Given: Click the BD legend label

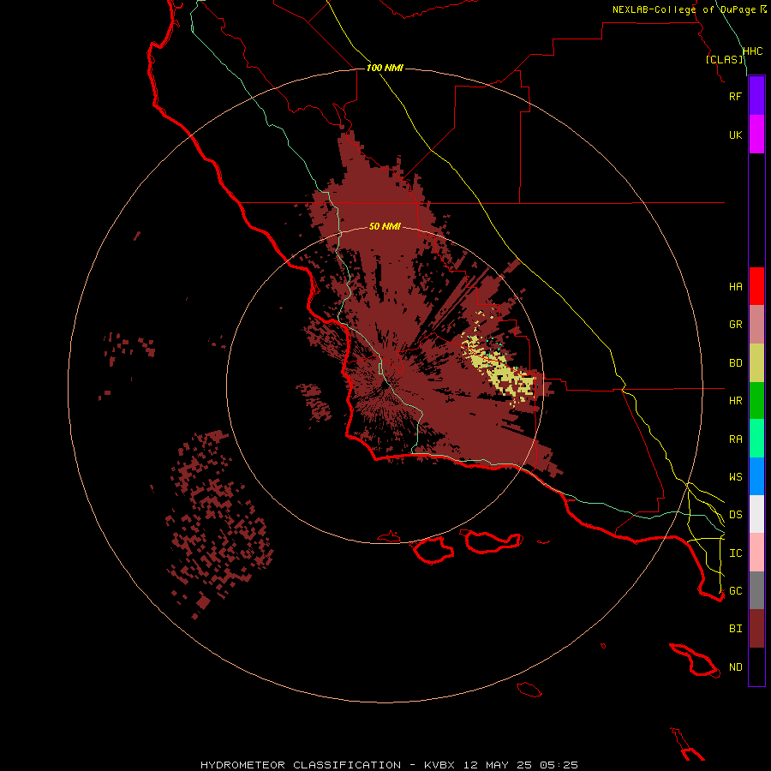Looking at the screenshot, I should [x=735, y=363].
